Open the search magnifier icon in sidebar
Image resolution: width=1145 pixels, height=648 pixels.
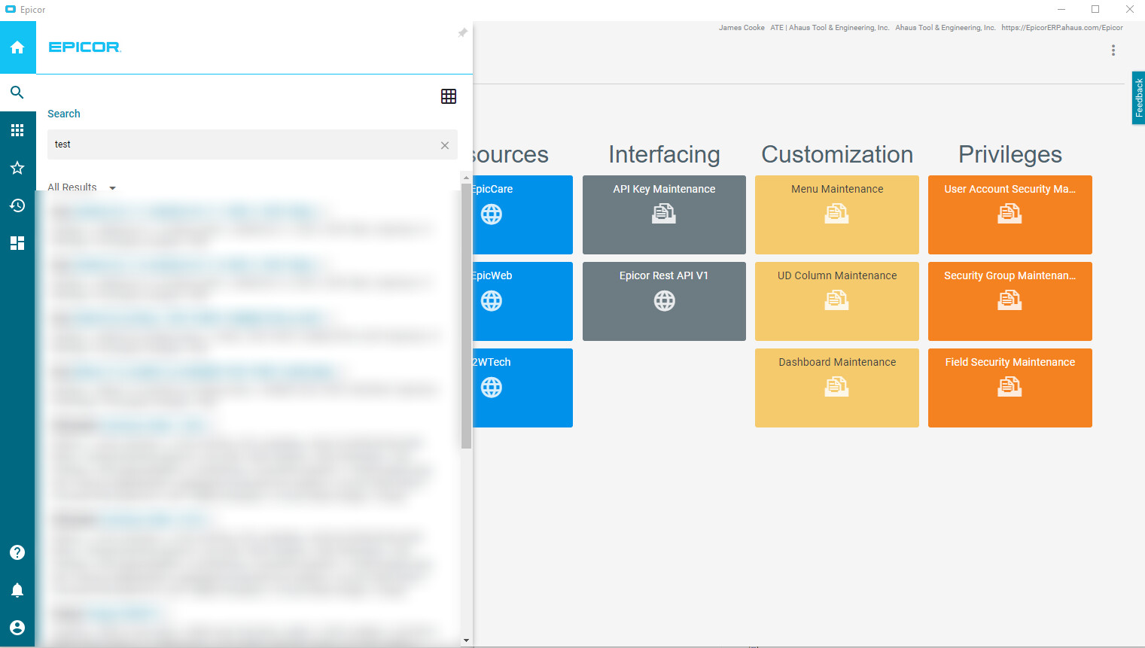click(17, 93)
